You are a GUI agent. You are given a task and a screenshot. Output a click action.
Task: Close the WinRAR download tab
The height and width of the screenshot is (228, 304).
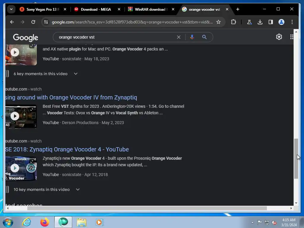[173, 9]
